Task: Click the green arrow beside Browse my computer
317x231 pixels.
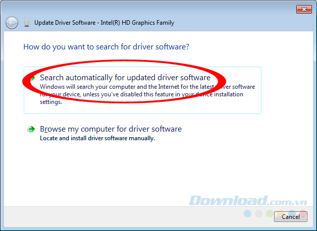Action: pyautogui.click(x=31, y=129)
